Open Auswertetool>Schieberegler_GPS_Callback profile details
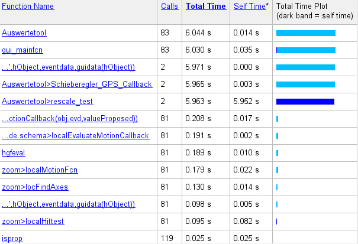 coord(77,84)
